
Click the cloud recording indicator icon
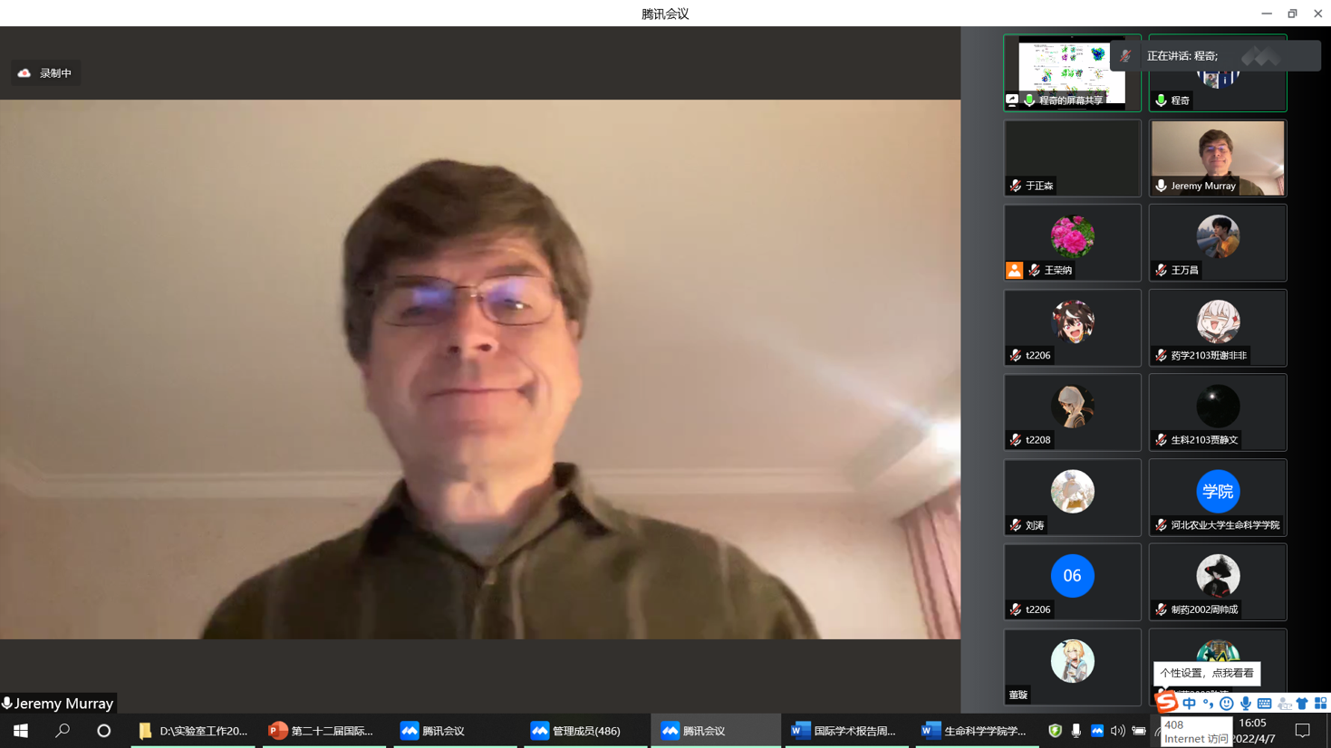[24, 73]
